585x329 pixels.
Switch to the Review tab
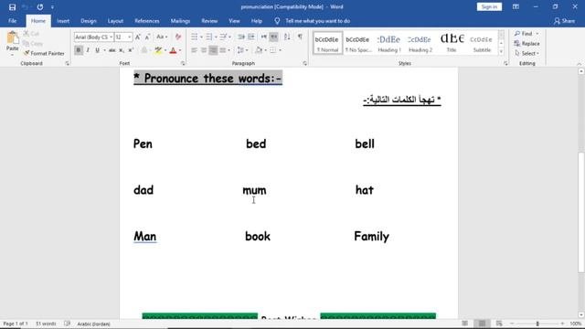(x=209, y=21)
